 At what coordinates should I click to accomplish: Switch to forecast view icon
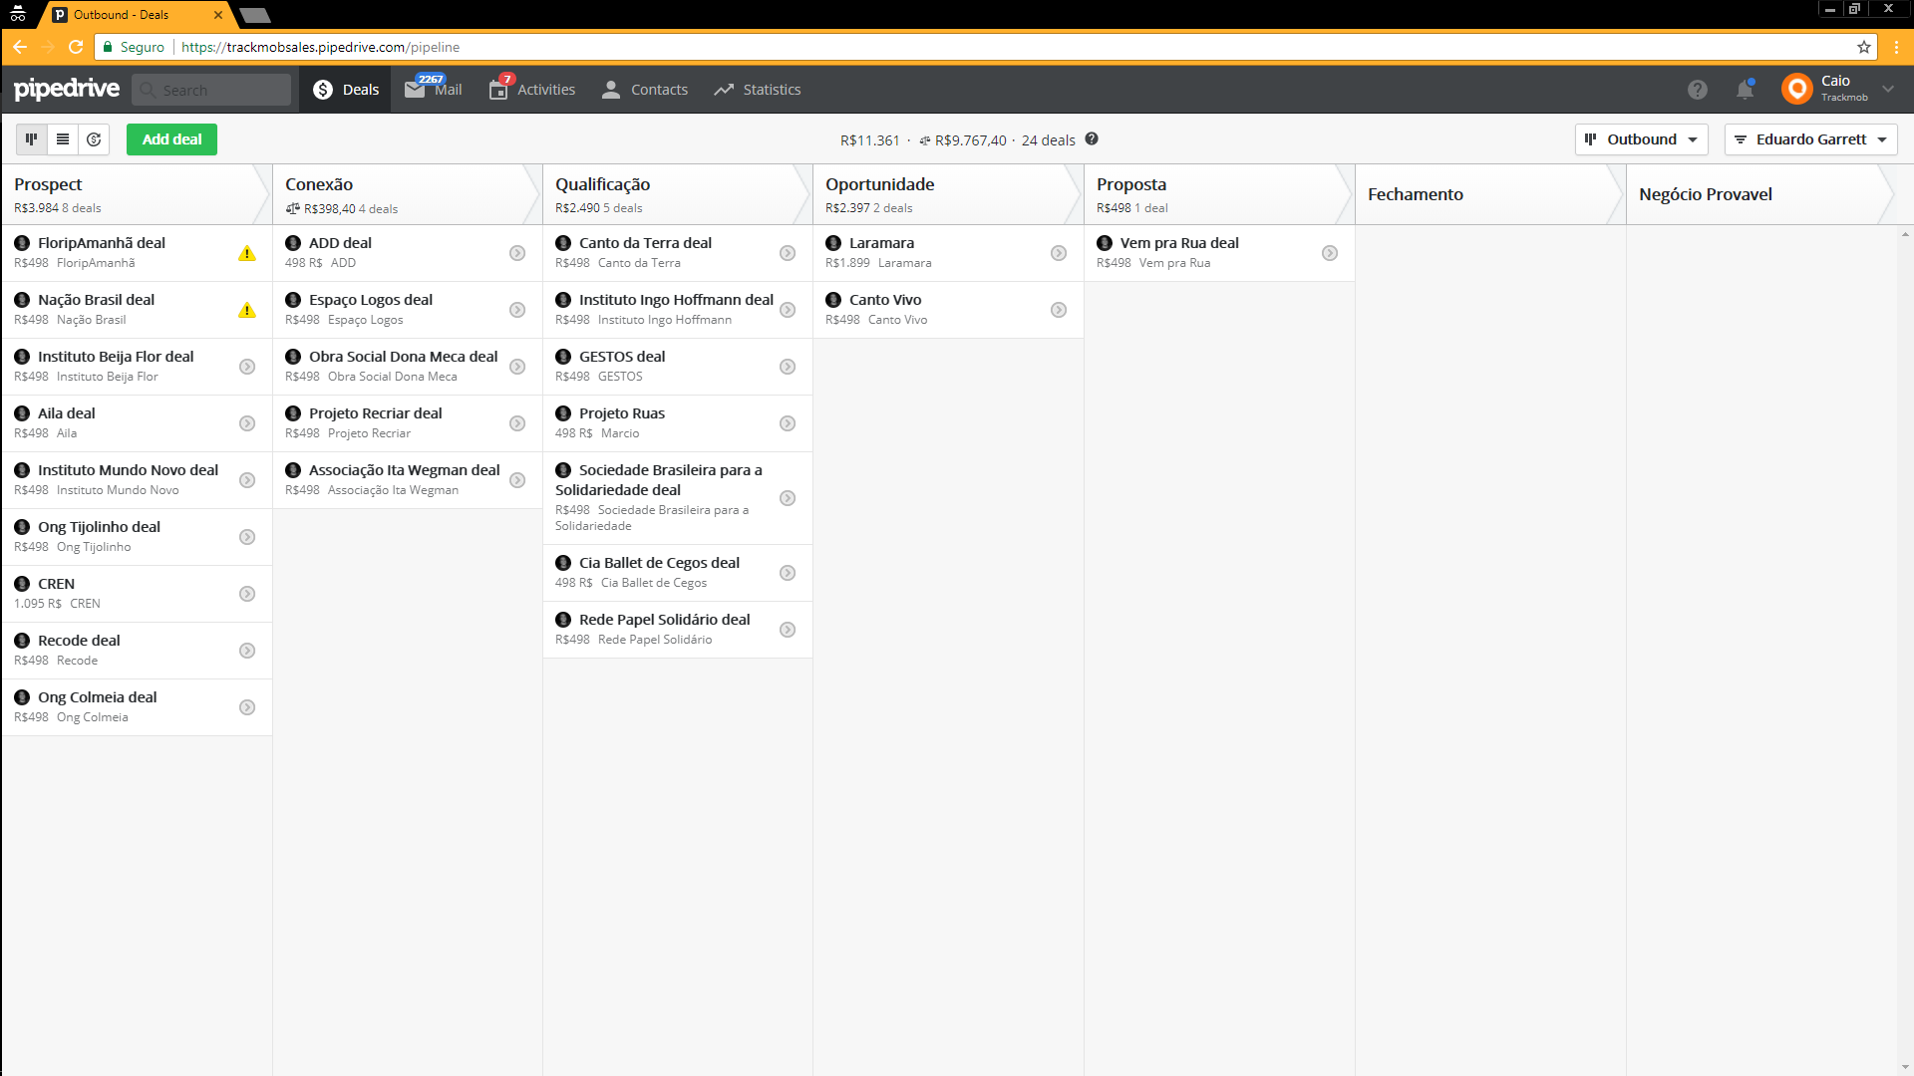pyautogui.click(x=94, y=139)
